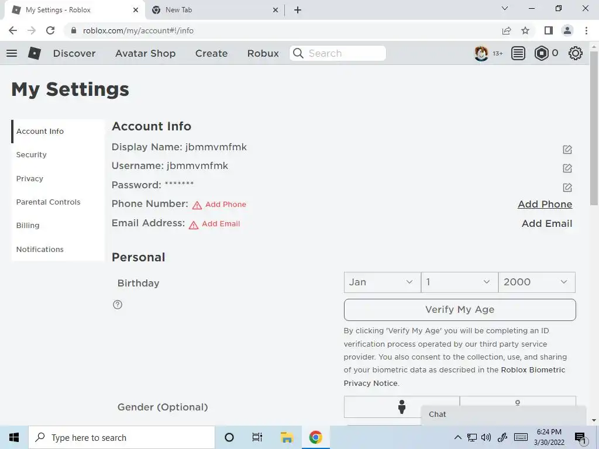Click red Add Phone link beside Phone Number
The image size is (599, 449).
[225, 204]
